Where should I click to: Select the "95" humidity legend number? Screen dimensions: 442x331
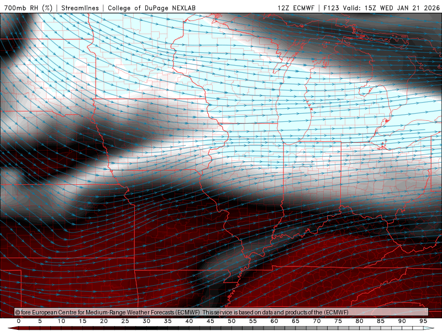tap(423, 321)
